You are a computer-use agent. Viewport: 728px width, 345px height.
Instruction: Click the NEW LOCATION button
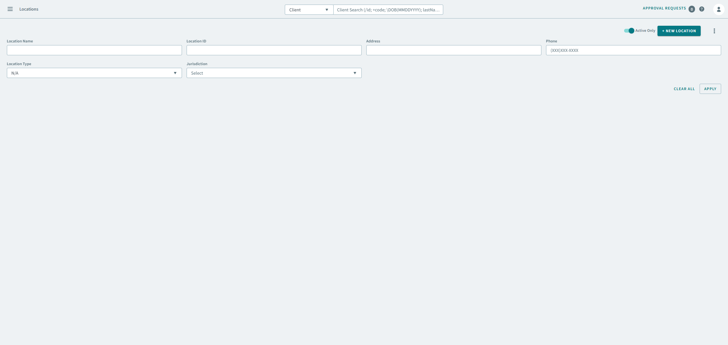coord(679,31)
